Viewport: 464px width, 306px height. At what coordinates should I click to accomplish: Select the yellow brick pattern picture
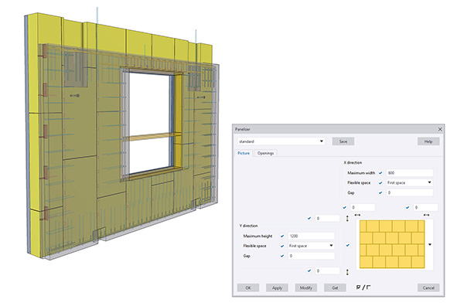392,244
